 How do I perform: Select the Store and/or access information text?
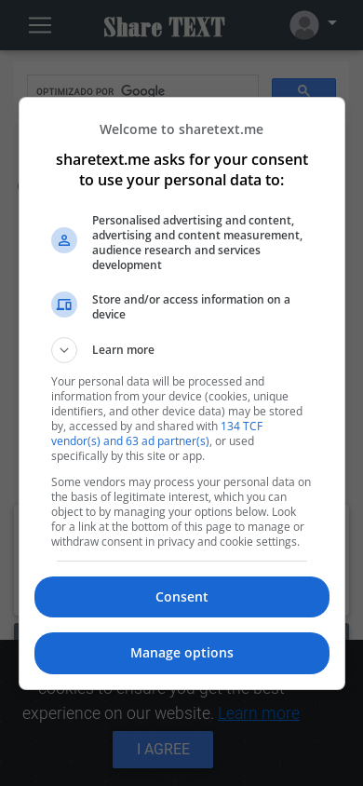(191, 306)
